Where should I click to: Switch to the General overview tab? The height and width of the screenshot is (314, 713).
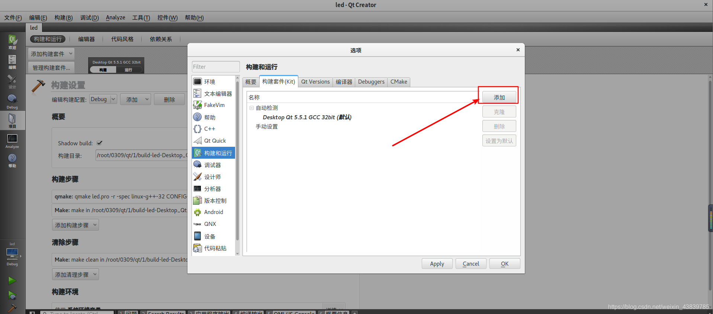coord(251,82)
